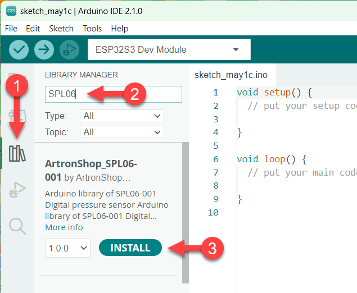Click the ArtronShop_SPL06-001 library title
The image size is (357, 293).
[x=91, y=170]
